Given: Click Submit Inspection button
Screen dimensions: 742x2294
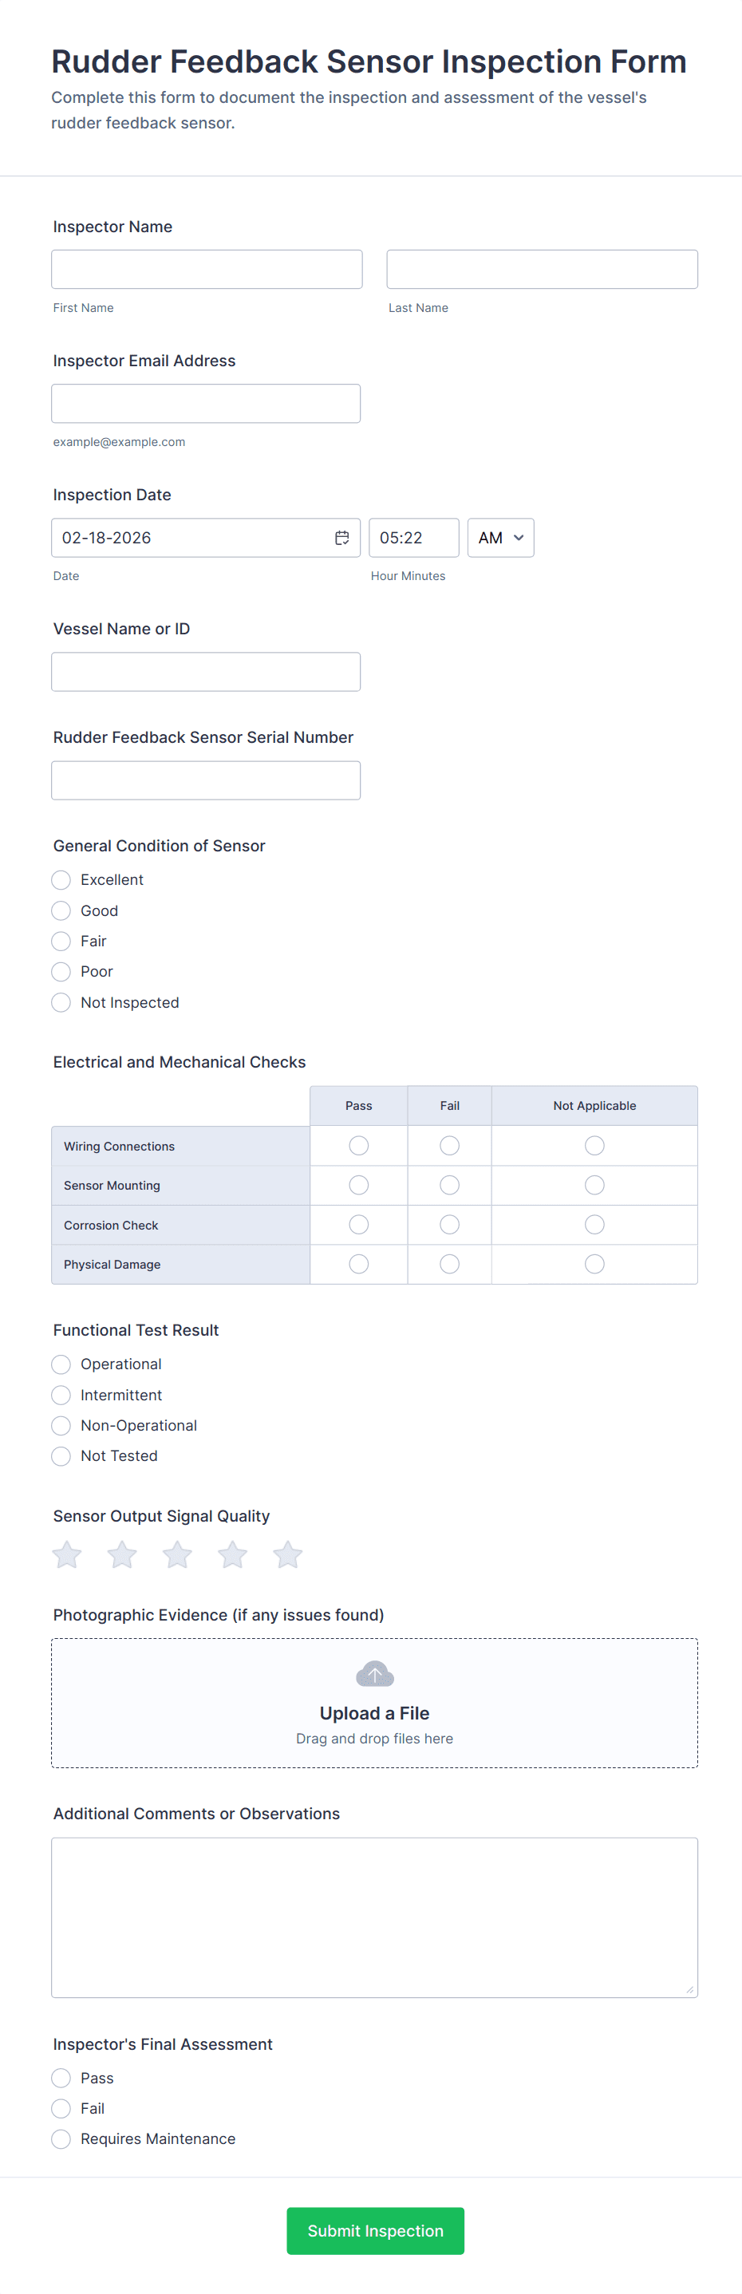Looking at the screenshot, I should click(x=375, y=2231).
